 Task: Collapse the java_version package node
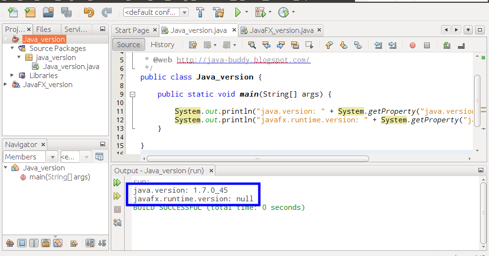pyautogui.click(x=19, y=57)
